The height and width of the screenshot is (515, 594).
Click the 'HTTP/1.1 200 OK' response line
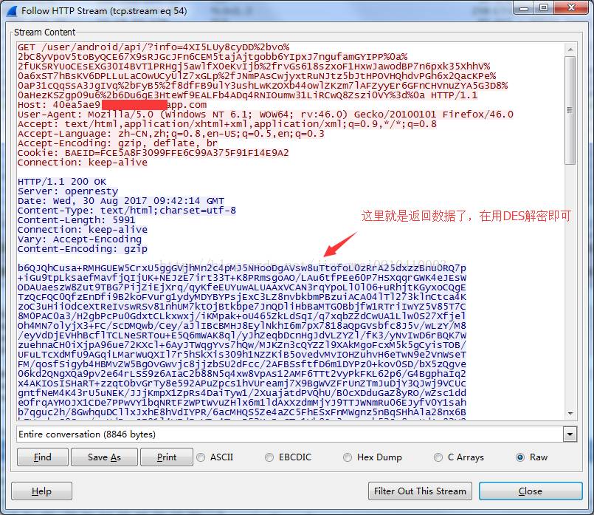tap(62, 182)
